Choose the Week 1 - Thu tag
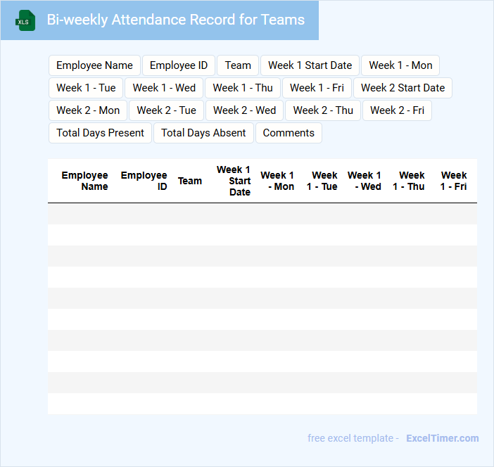This screenshot has width=494, height=467. pos(243,88)
